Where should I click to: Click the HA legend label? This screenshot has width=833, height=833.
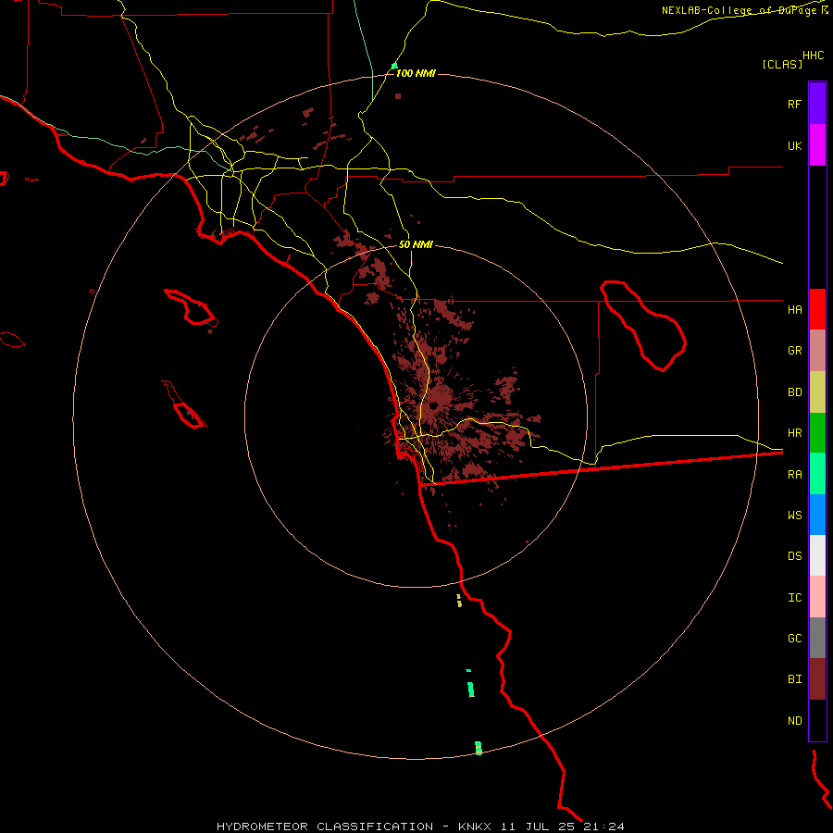click(794, 309)
